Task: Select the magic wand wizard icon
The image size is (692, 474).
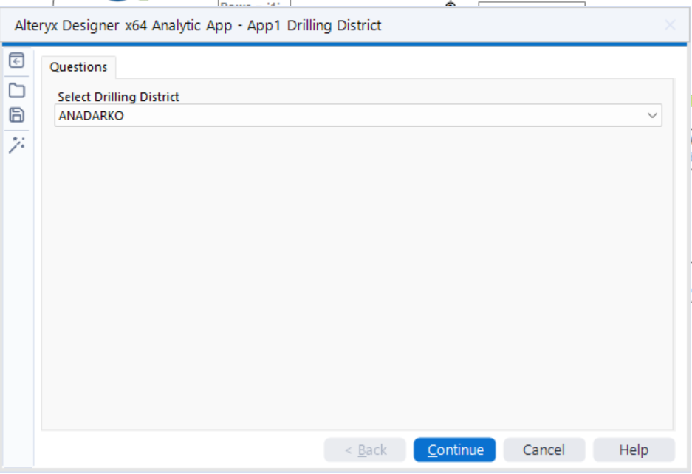Action: point(18,141)
